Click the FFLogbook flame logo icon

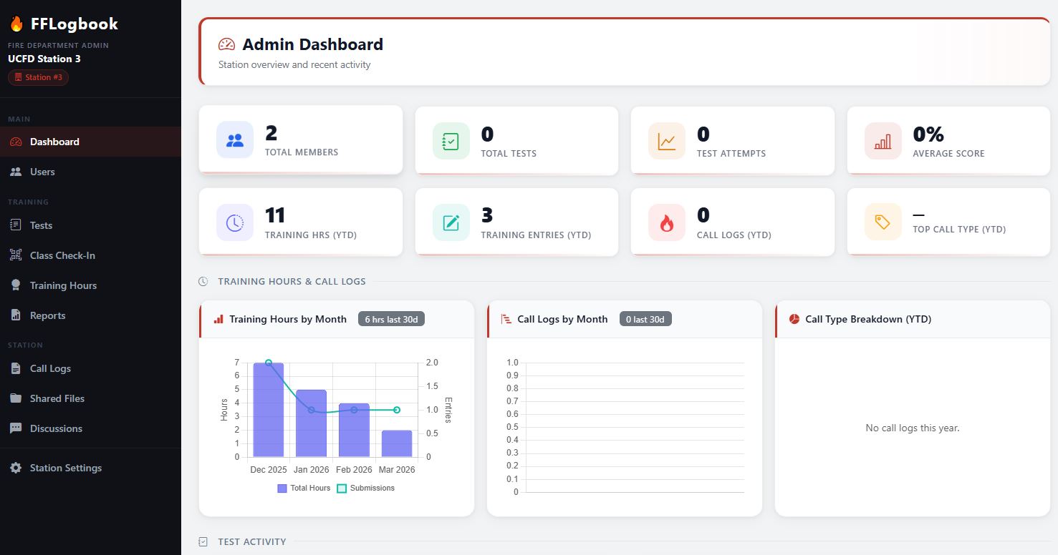coord(16,23)
